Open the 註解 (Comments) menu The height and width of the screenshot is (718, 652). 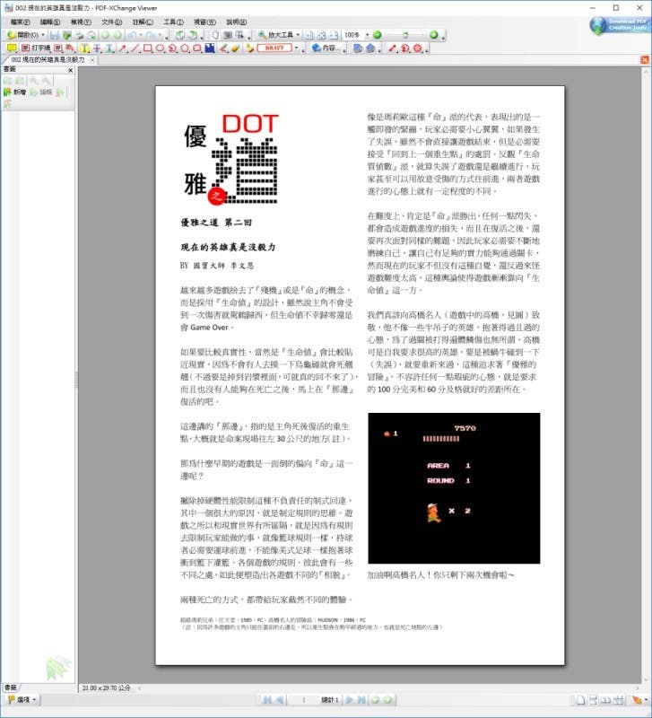[x=143, y=22]
